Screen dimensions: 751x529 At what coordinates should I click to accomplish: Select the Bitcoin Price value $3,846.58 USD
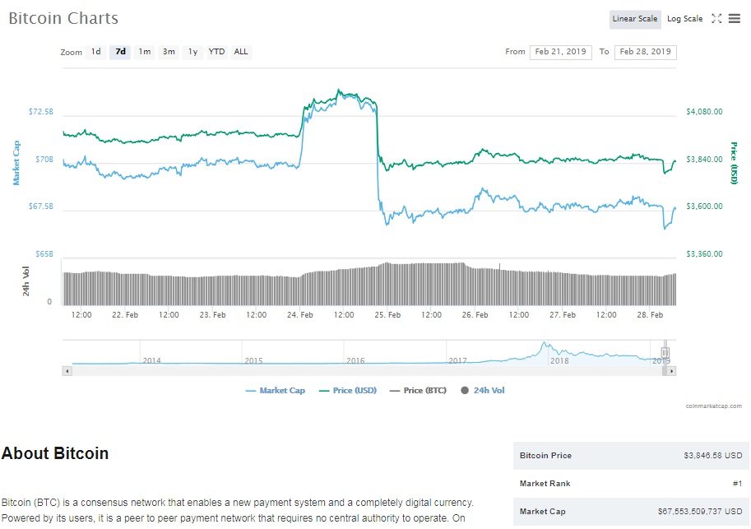pos(712,456)
